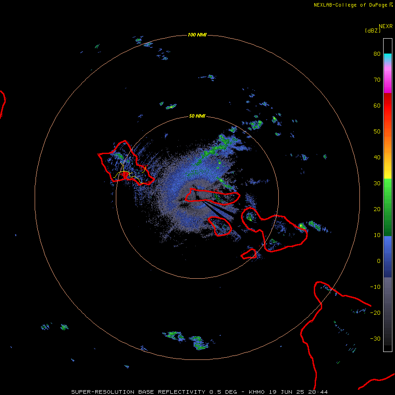395x395 pixels.
Task: Select the -20 value on dBZ scale
Action: click(375, 312)
